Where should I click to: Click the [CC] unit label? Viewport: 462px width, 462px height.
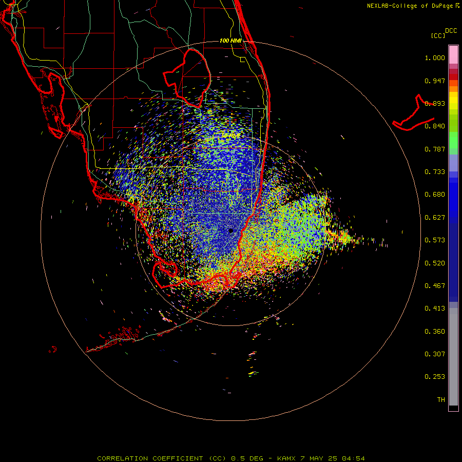tap(438, 35)
